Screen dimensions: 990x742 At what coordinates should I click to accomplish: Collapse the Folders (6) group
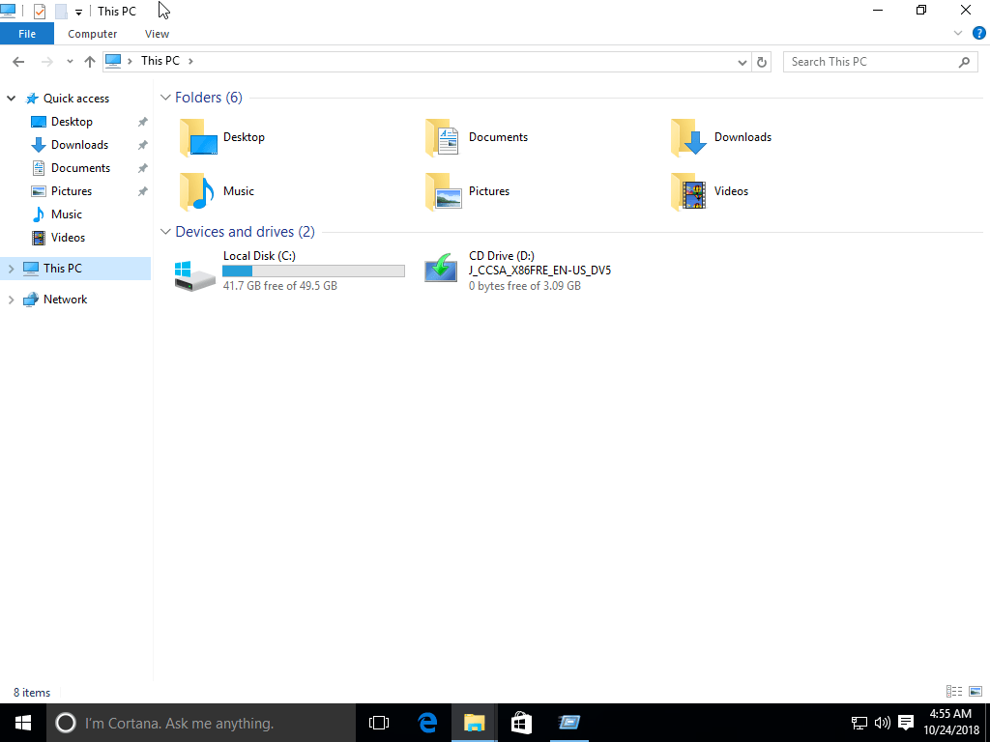point(165,98)
